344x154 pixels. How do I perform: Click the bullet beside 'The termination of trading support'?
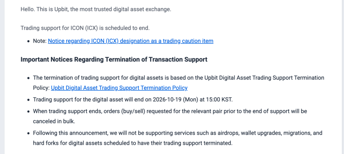click(x=28, y=78)
